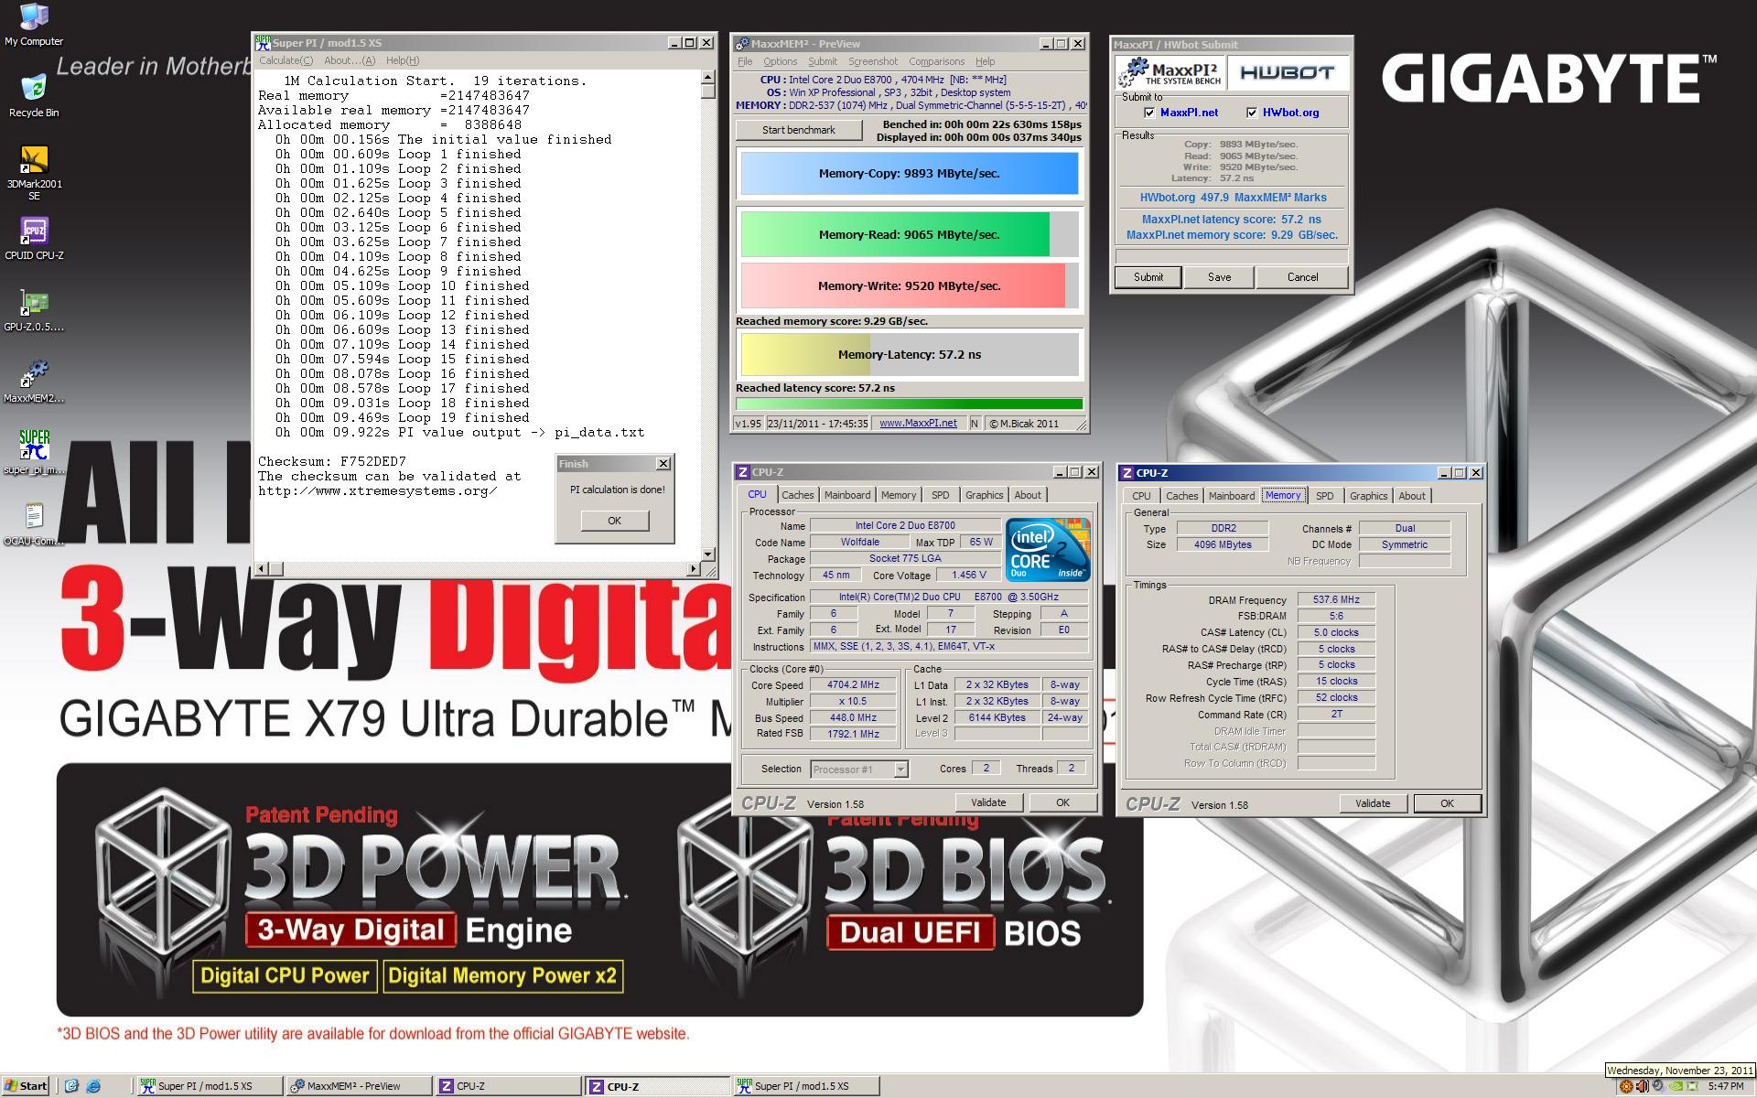
Task: Click the Core Speed 4704.2 MHz field
Action: pyautogui.click(x=853, y=685)
